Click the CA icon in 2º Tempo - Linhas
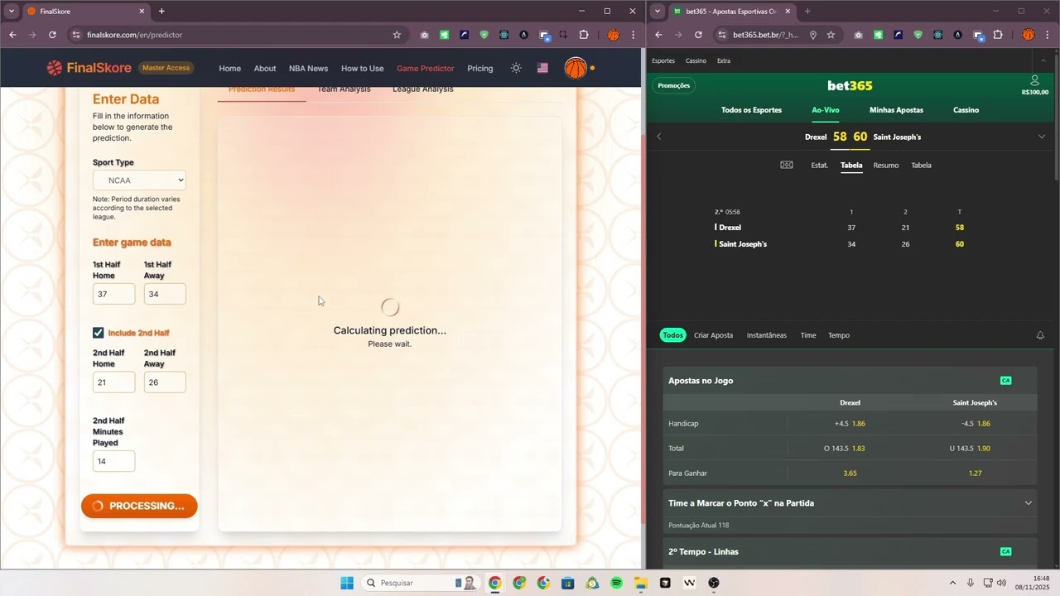Screen dimensions: 1060x596 pyautogui.click(x=1006, y=551)
